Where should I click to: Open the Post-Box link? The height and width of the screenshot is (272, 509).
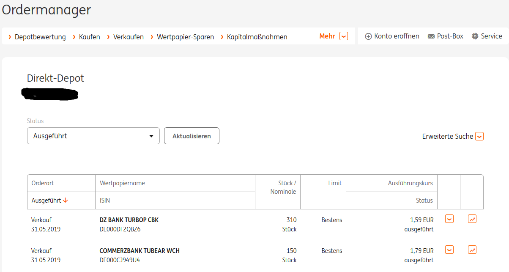[446, 36]
